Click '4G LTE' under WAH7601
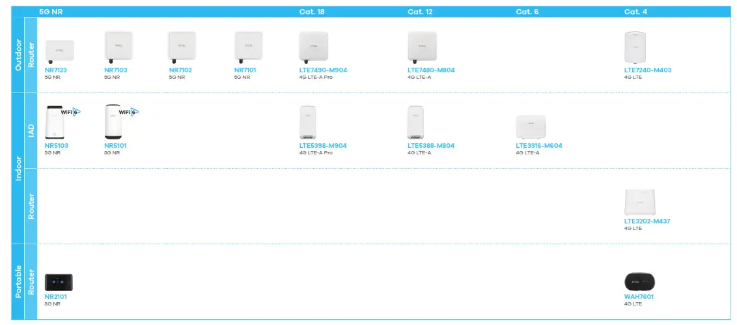The image size is (737, 325). [x=633, y=304]
